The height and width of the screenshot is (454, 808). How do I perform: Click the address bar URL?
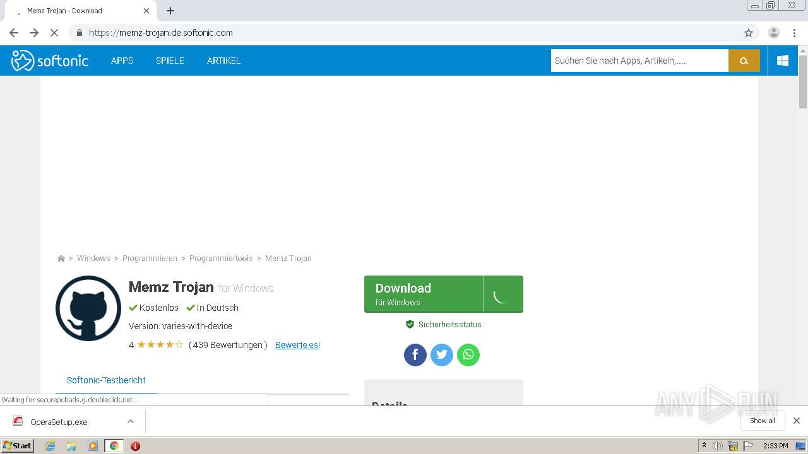coord(161,33)
